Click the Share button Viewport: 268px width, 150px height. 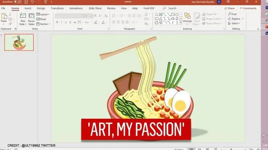(x=229, y=8)
